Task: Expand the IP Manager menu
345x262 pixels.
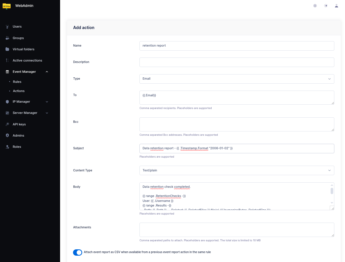Action: pos(47,102)
